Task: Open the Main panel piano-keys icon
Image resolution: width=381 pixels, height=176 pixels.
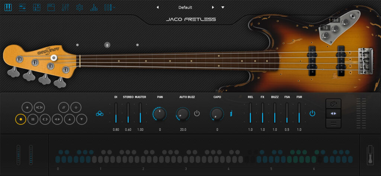Action: pos(8,7)
